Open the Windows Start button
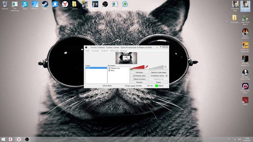 [x=3, y=139]
